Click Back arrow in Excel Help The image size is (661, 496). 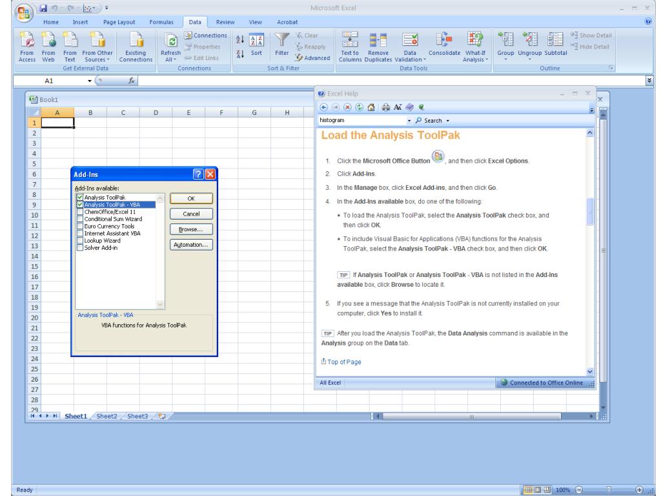tap(324, 107)
